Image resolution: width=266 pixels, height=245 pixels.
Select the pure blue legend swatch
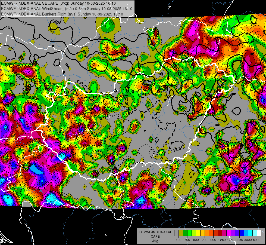242,233
